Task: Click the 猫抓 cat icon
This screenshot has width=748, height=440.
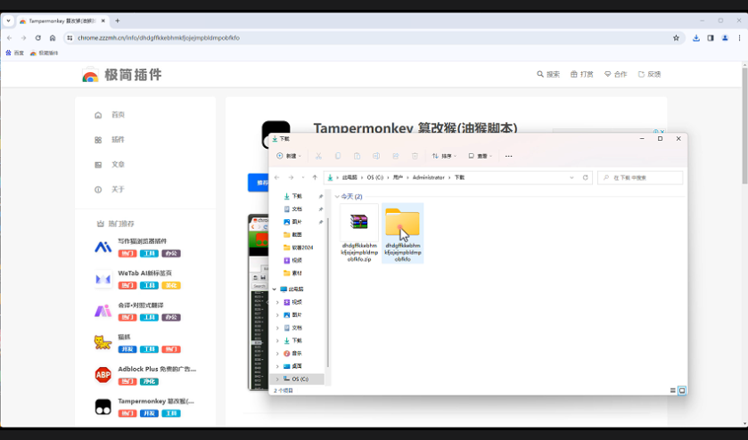Action: 103,342
